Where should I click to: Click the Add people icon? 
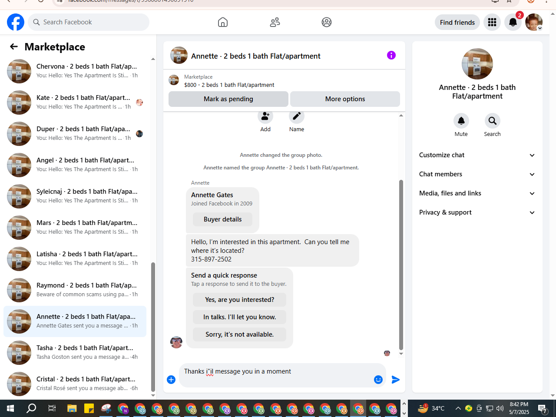[x=265, y=116]
